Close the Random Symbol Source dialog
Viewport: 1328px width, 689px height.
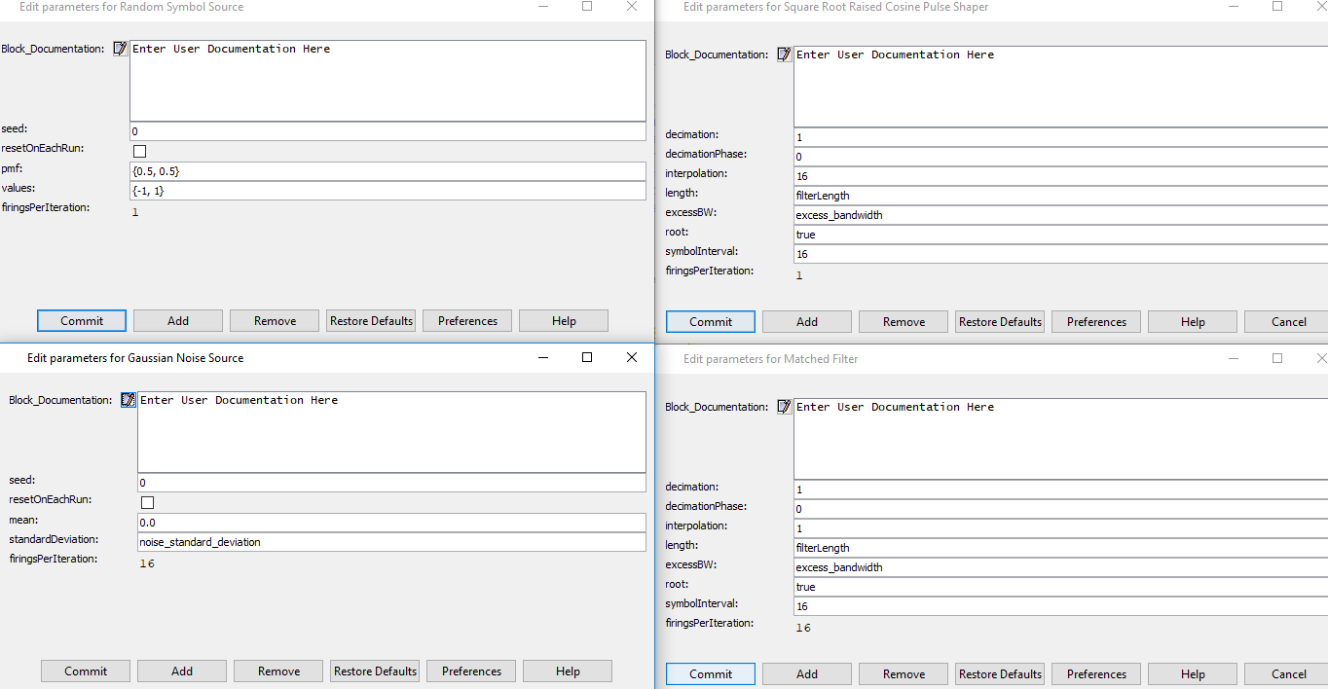pyautogui.click(x=632, y=6)
